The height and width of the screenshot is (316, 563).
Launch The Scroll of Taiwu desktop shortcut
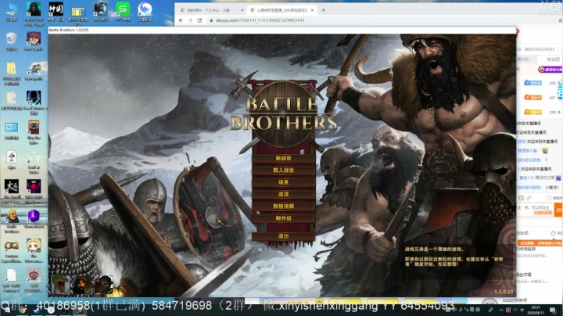point(12,192)
